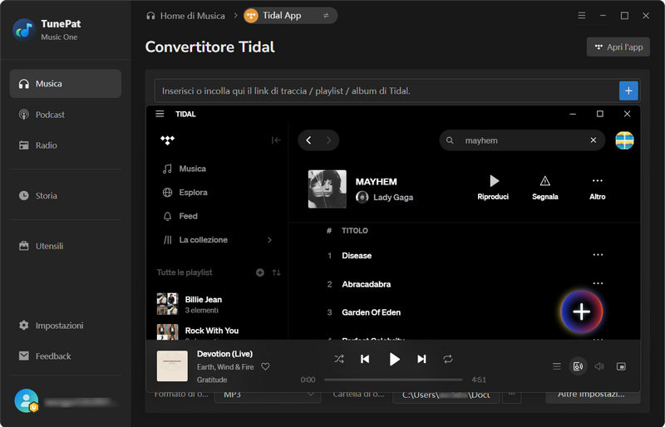This screenshot has width=665, height=427.
Task: Click the MAYHEM album cover
Action: (x=327, y=189)
